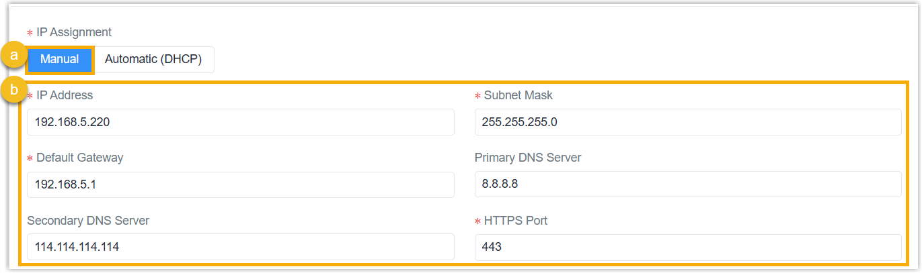Focus the Default Gateway field
Image resolution: width=922 pixels, height=273 pixels.
241,184
